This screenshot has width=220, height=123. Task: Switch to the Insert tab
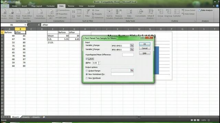[24, 6]
